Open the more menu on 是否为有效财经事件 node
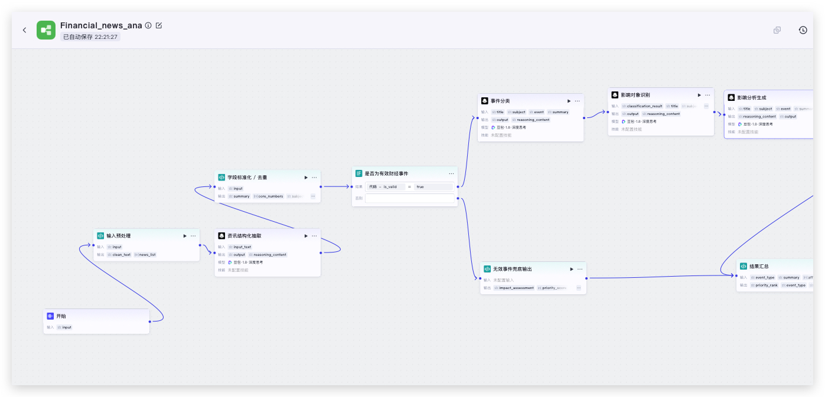Viewport: 825px width, 397px height. pos(451,173)
